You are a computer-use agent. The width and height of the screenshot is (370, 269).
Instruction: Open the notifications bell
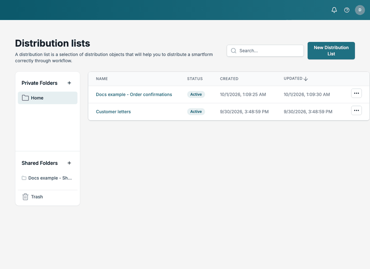334,10
